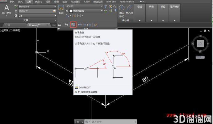Select the Oblique dimension tool

[x=66, y=25]
